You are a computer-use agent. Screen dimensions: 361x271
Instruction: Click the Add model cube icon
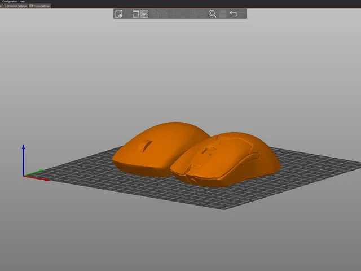coord(118,14)
